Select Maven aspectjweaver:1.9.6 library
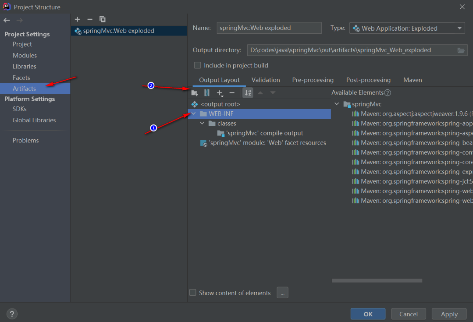This screenshot has height=322, width=473. click(x=412, y=114)
